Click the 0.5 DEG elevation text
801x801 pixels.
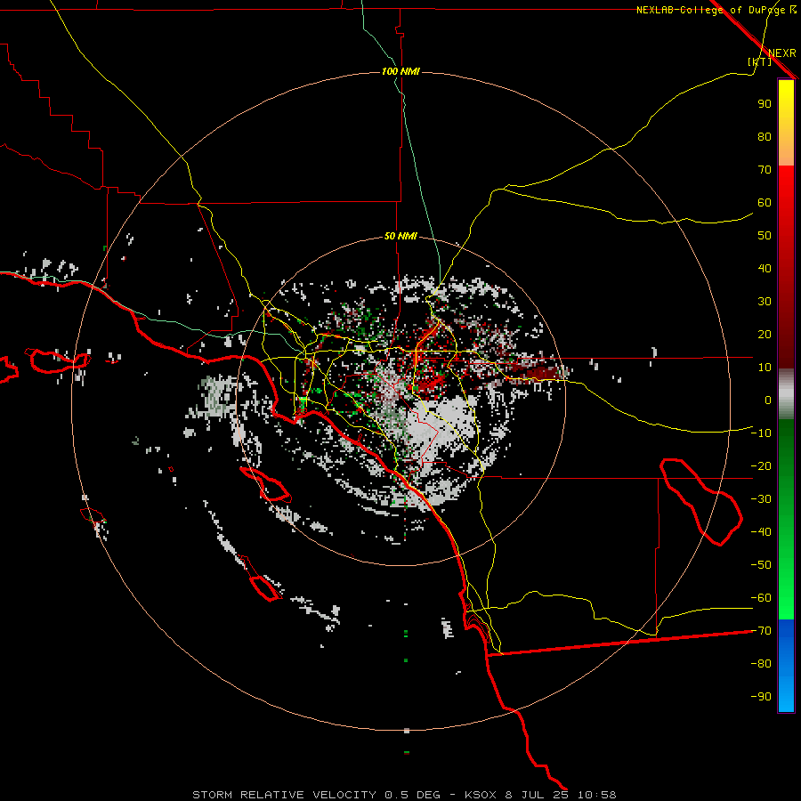click(x=412, y=795)
